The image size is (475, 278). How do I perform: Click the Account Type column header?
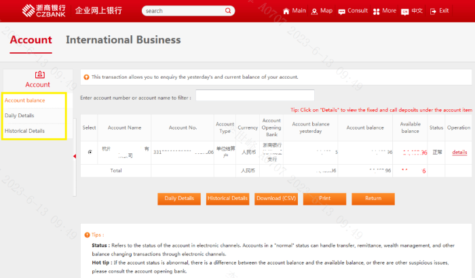[x=225, y=127]
